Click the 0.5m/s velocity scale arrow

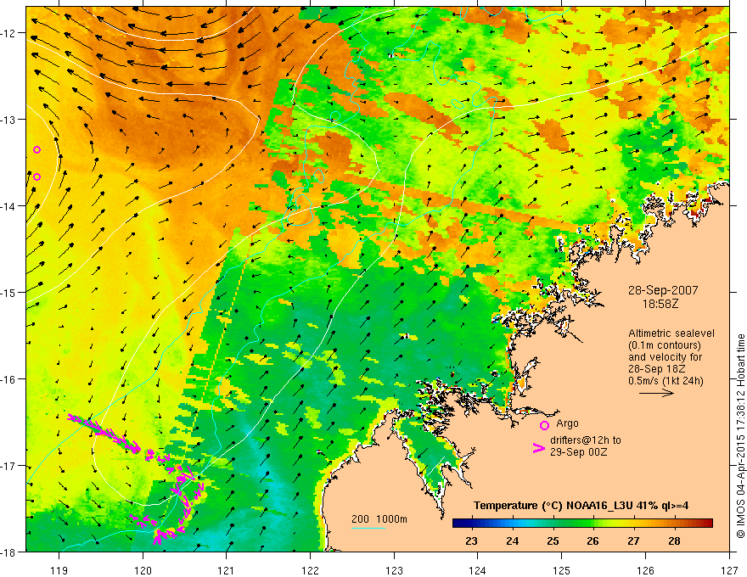(656, 393)
